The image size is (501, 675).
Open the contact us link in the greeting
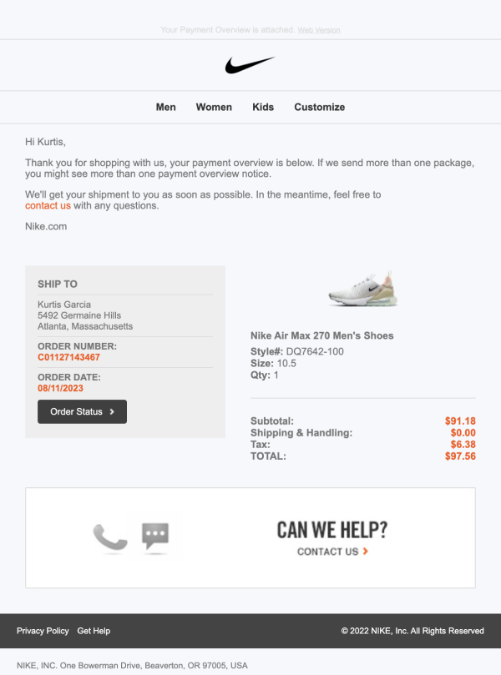click(x=48, y=205)
